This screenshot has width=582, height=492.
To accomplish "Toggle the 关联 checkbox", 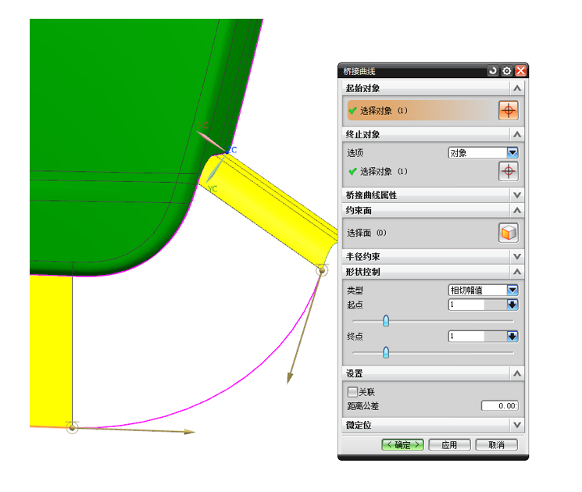I will [x=352, y=392].
